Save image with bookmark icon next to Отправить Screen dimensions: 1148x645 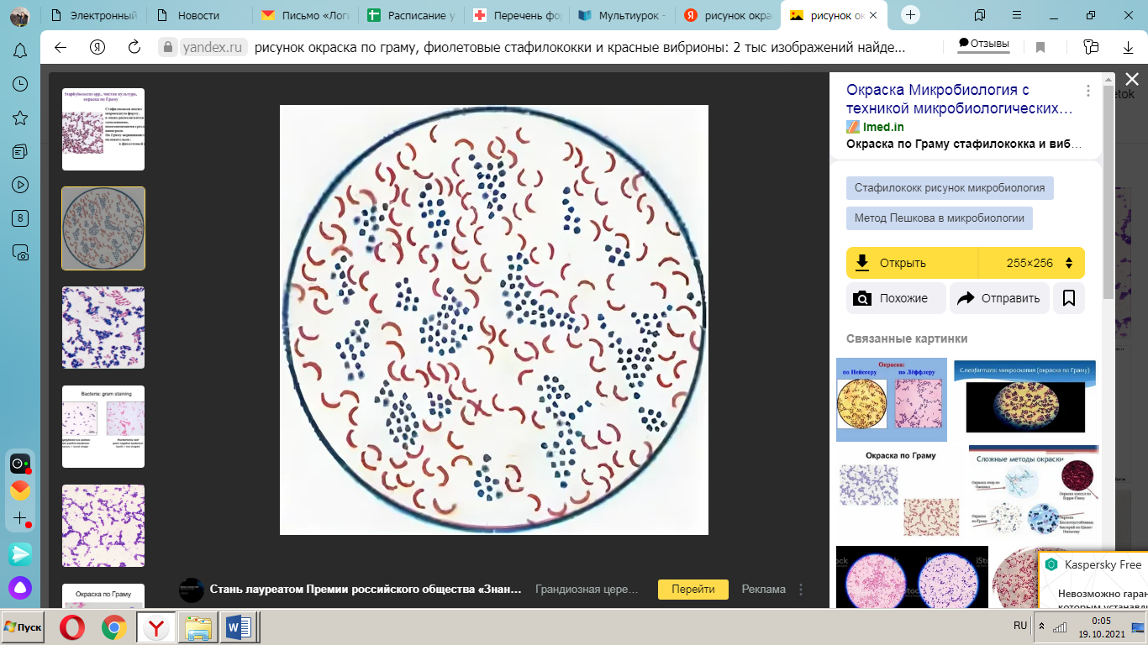[x=1069, y=298]
